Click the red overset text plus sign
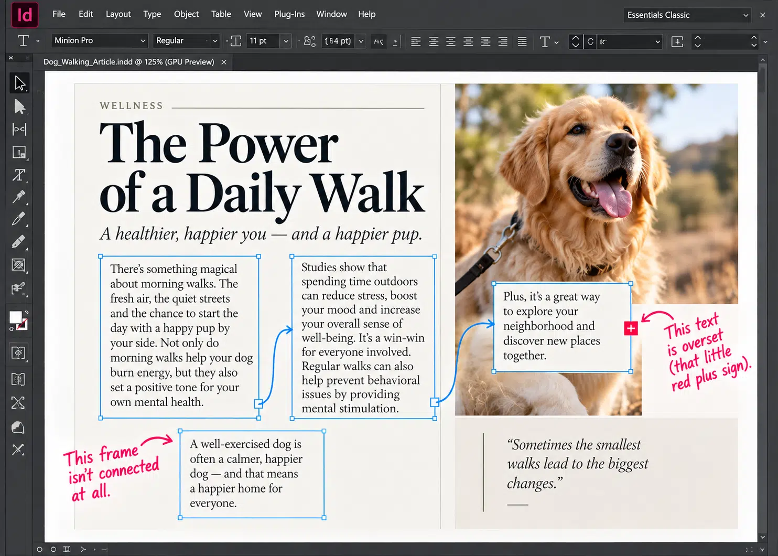This screenshot has width=778, height=556. [631, 329]
